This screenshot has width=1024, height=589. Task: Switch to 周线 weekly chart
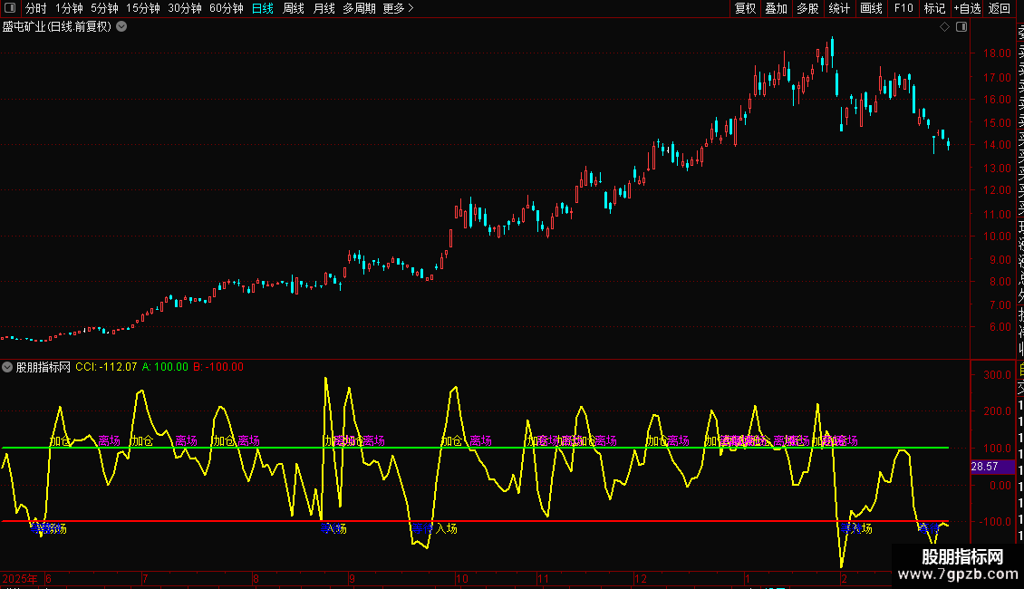point(294,8)
